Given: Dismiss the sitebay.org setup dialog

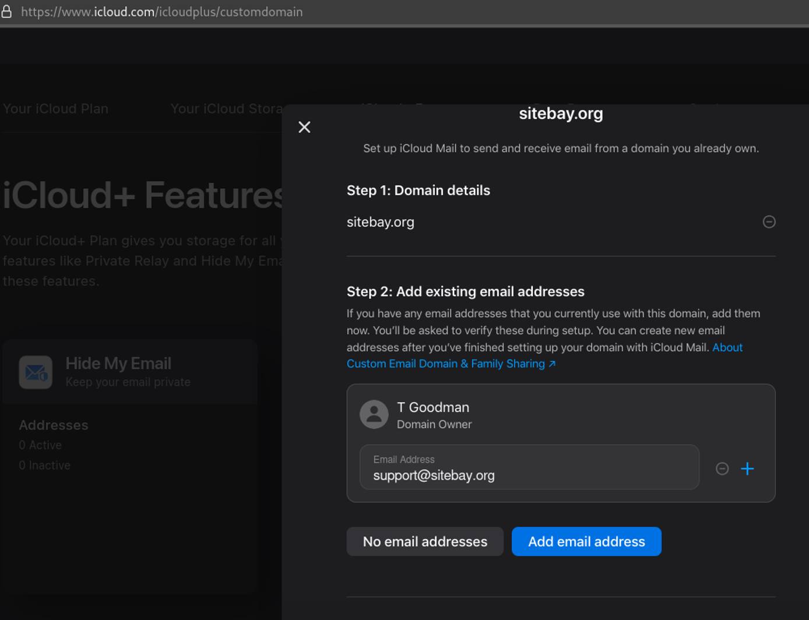Looking at the screenshot, I should pos(304,127).
